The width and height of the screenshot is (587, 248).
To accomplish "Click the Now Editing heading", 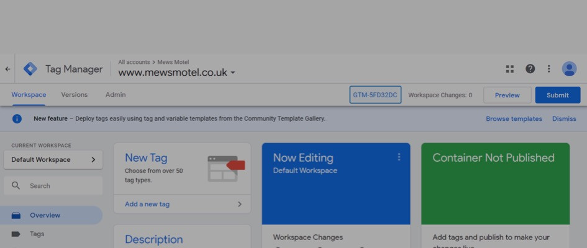I will coord(303,157).
